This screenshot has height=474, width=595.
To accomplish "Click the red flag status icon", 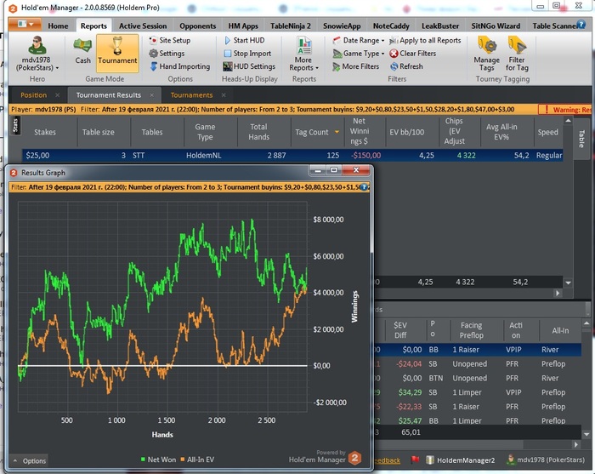I will 415,460.
